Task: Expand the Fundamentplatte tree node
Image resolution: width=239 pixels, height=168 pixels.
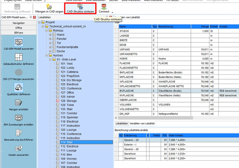Action: pos(50,47)
